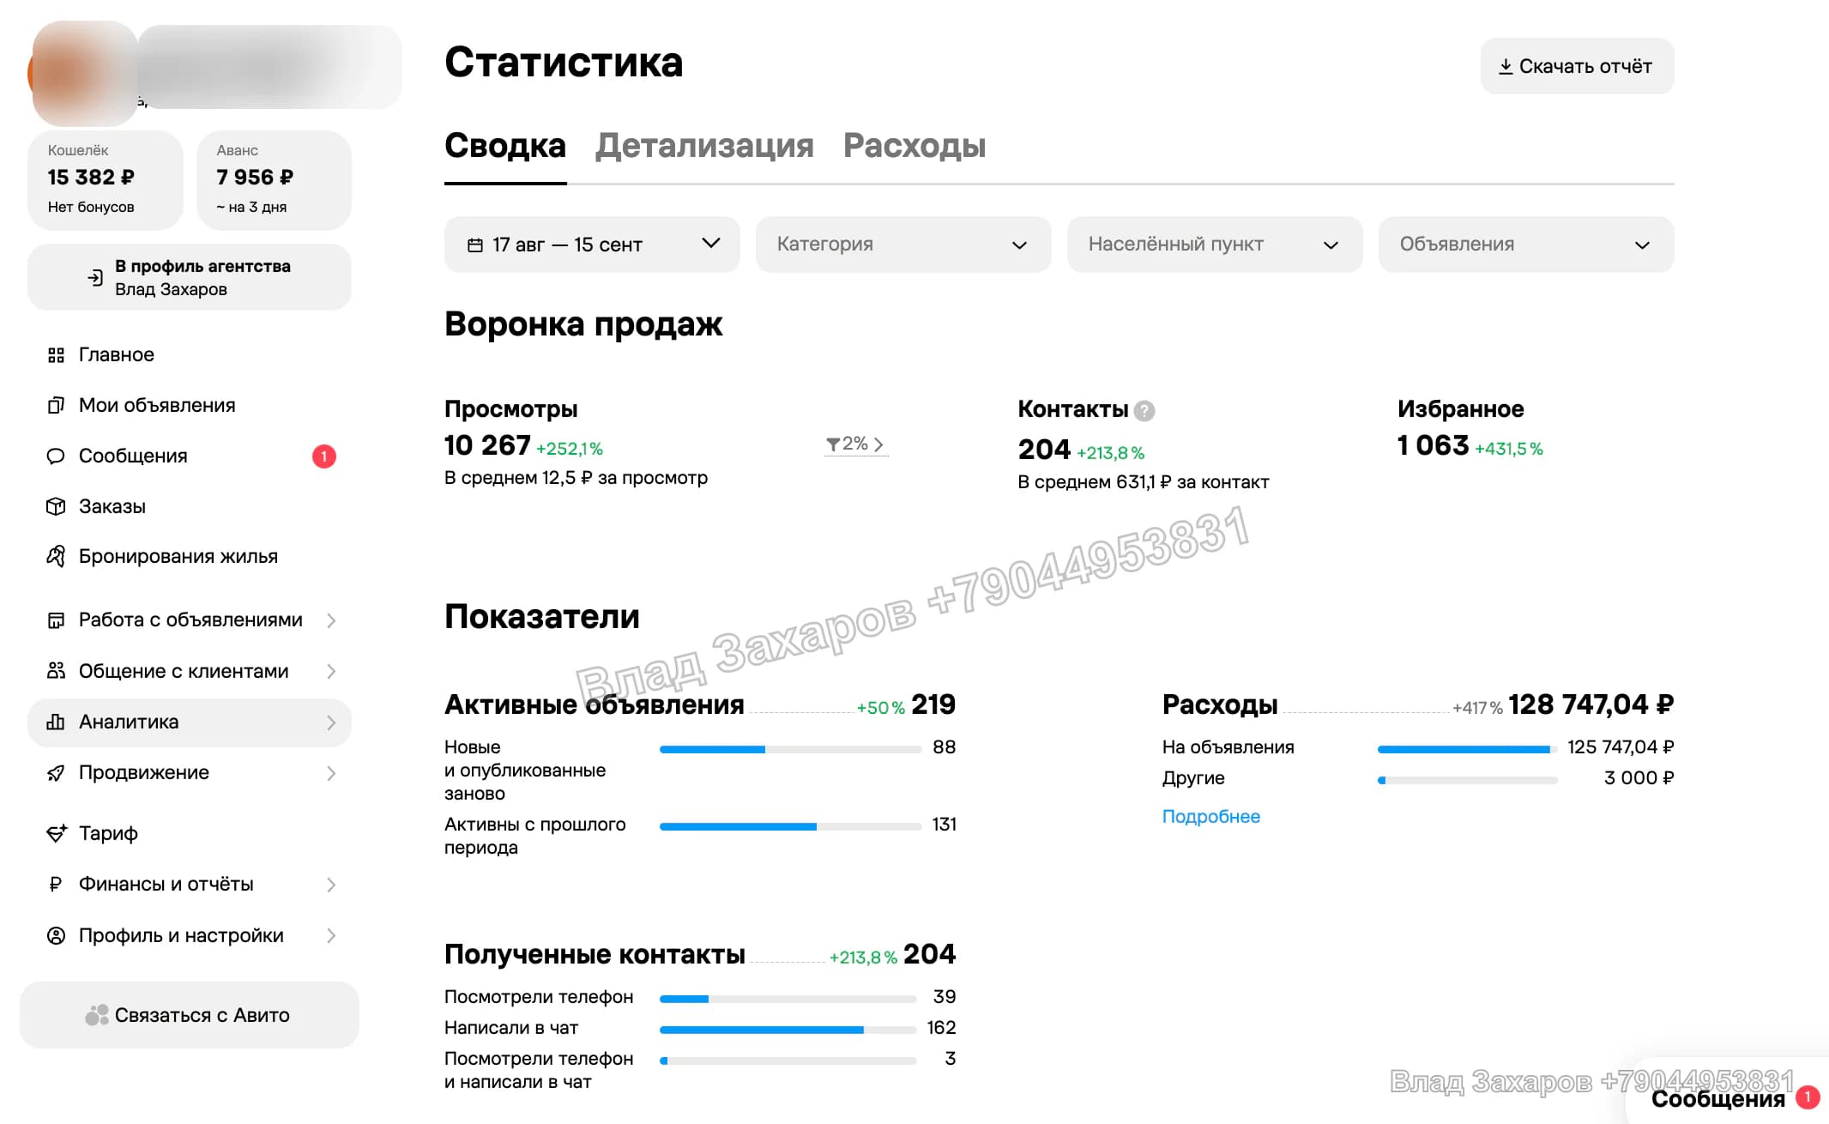Open the Тариф menu item
The height and width of the screenshot is (1124, 1829).
click(189, 833)
